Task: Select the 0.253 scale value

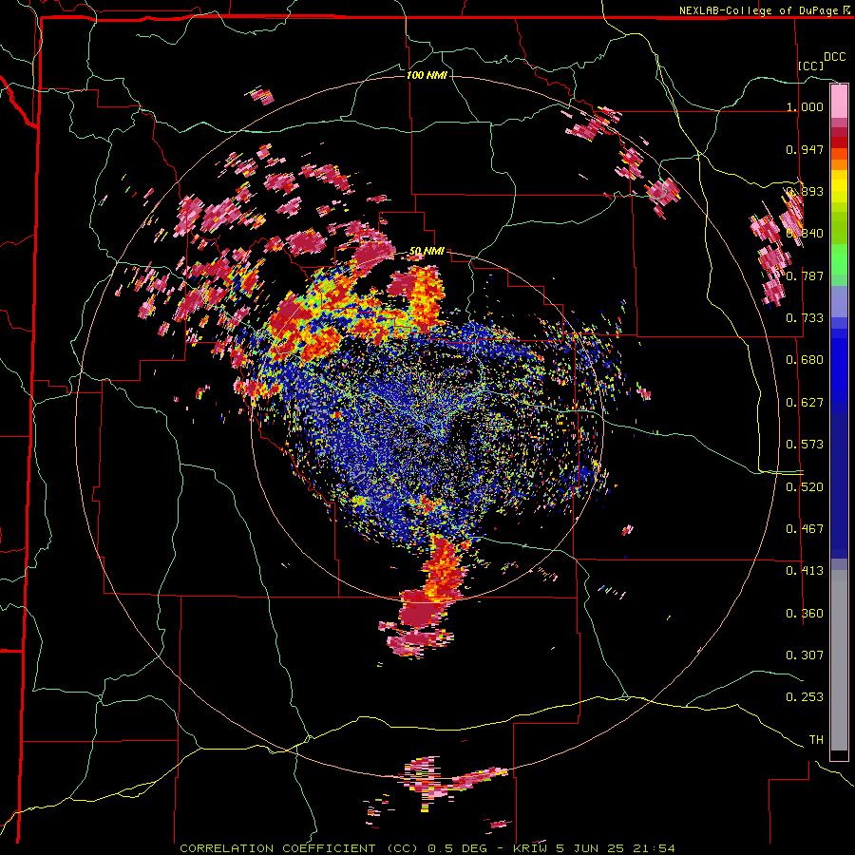Action: click(805, 697)
